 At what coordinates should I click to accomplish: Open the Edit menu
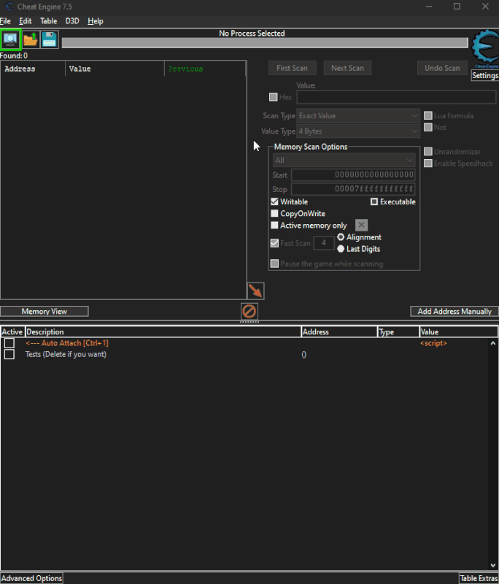pyautogui.click(x=26, y=21)
